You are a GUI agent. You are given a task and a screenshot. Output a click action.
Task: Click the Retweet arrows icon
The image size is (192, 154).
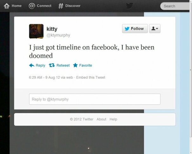52,65
